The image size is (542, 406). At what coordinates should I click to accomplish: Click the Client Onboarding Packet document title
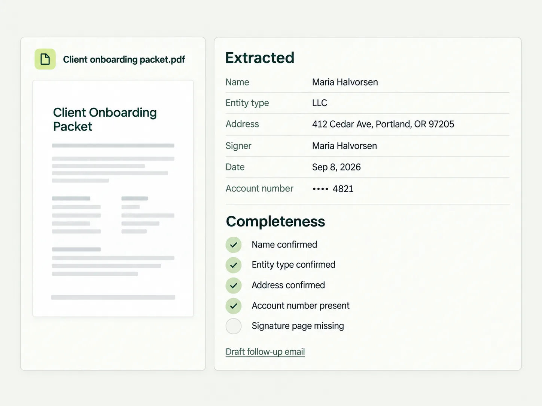pyautogui.click(x=105, y=119)
